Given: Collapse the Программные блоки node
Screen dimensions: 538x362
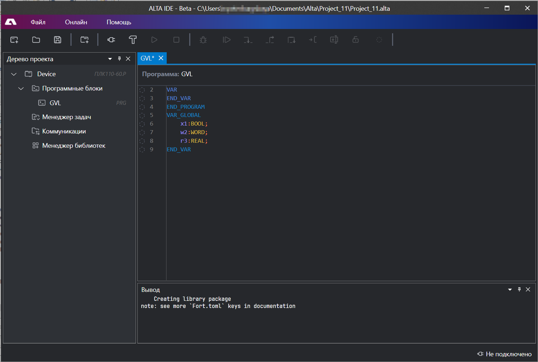Looking at the screenshot, I should tap(21, 88).
